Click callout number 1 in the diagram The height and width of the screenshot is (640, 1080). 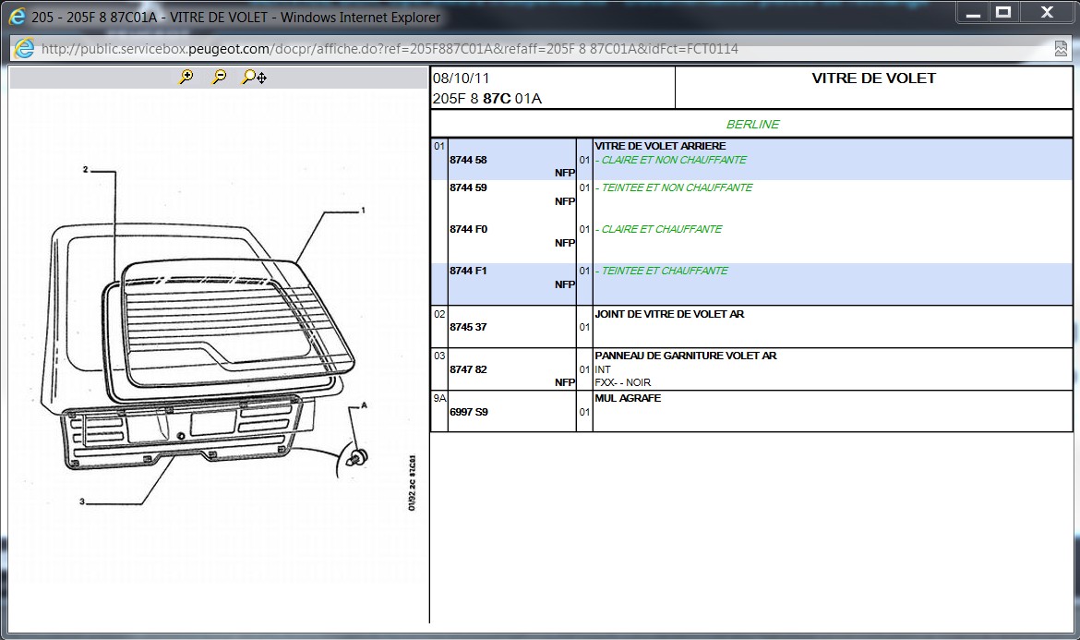pos(363,211)
